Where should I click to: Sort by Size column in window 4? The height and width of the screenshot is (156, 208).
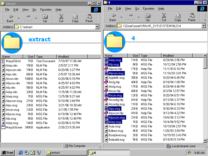coord(133,56)
